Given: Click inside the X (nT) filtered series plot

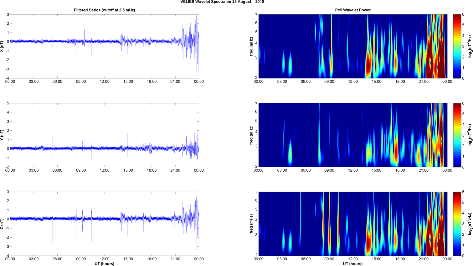Looking at the screenshot, I should coord(105,46).
